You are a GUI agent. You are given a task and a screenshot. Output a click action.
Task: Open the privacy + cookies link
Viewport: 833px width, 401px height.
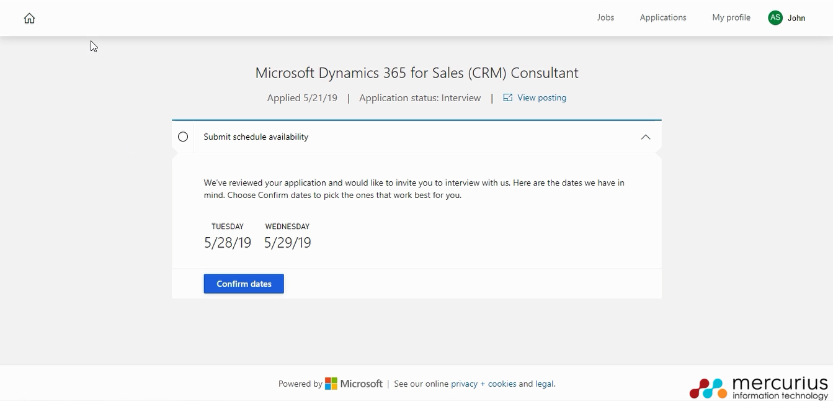tap(483, 384)
